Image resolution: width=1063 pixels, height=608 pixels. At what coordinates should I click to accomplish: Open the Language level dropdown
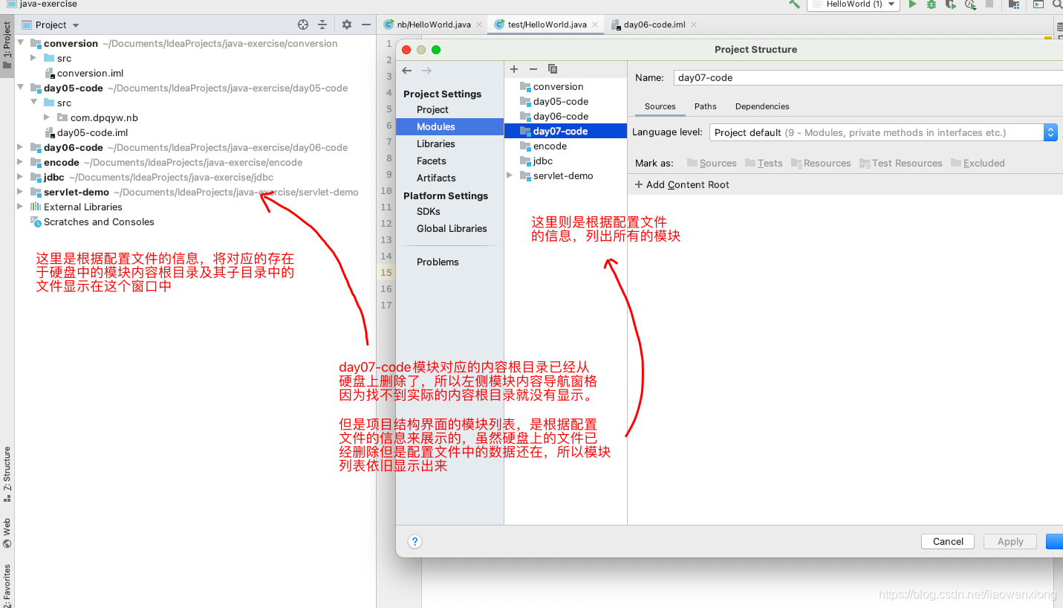click(883, 132)
